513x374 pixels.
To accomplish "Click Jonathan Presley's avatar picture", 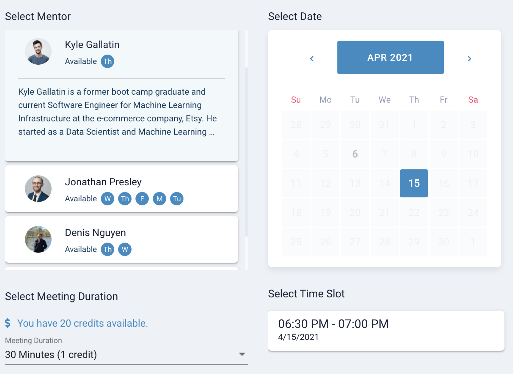I will click(x=38, y=189).
